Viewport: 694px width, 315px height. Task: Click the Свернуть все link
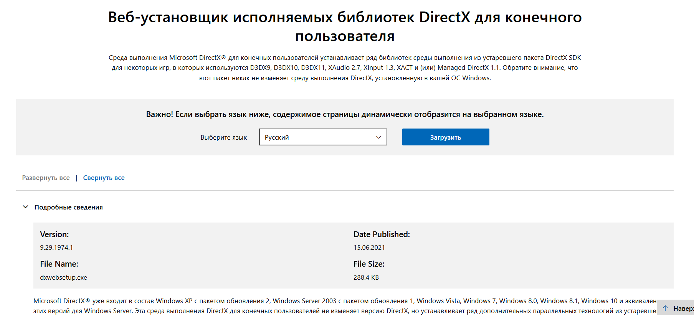[104, 178]
